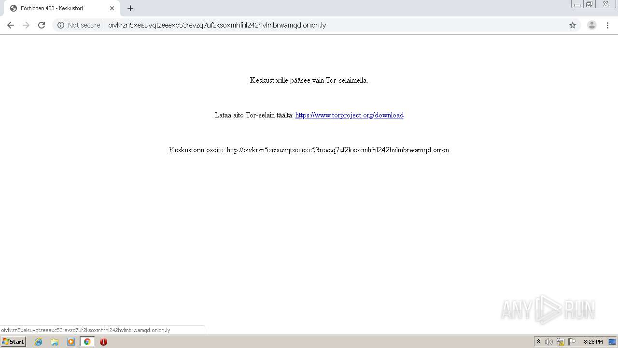Open Windows Explorer from the taskbar
The image size is (618, 348).
(55, 342)
